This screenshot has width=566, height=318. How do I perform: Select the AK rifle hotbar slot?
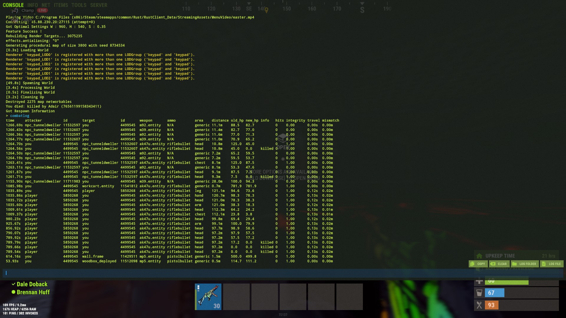click(208, 297)
